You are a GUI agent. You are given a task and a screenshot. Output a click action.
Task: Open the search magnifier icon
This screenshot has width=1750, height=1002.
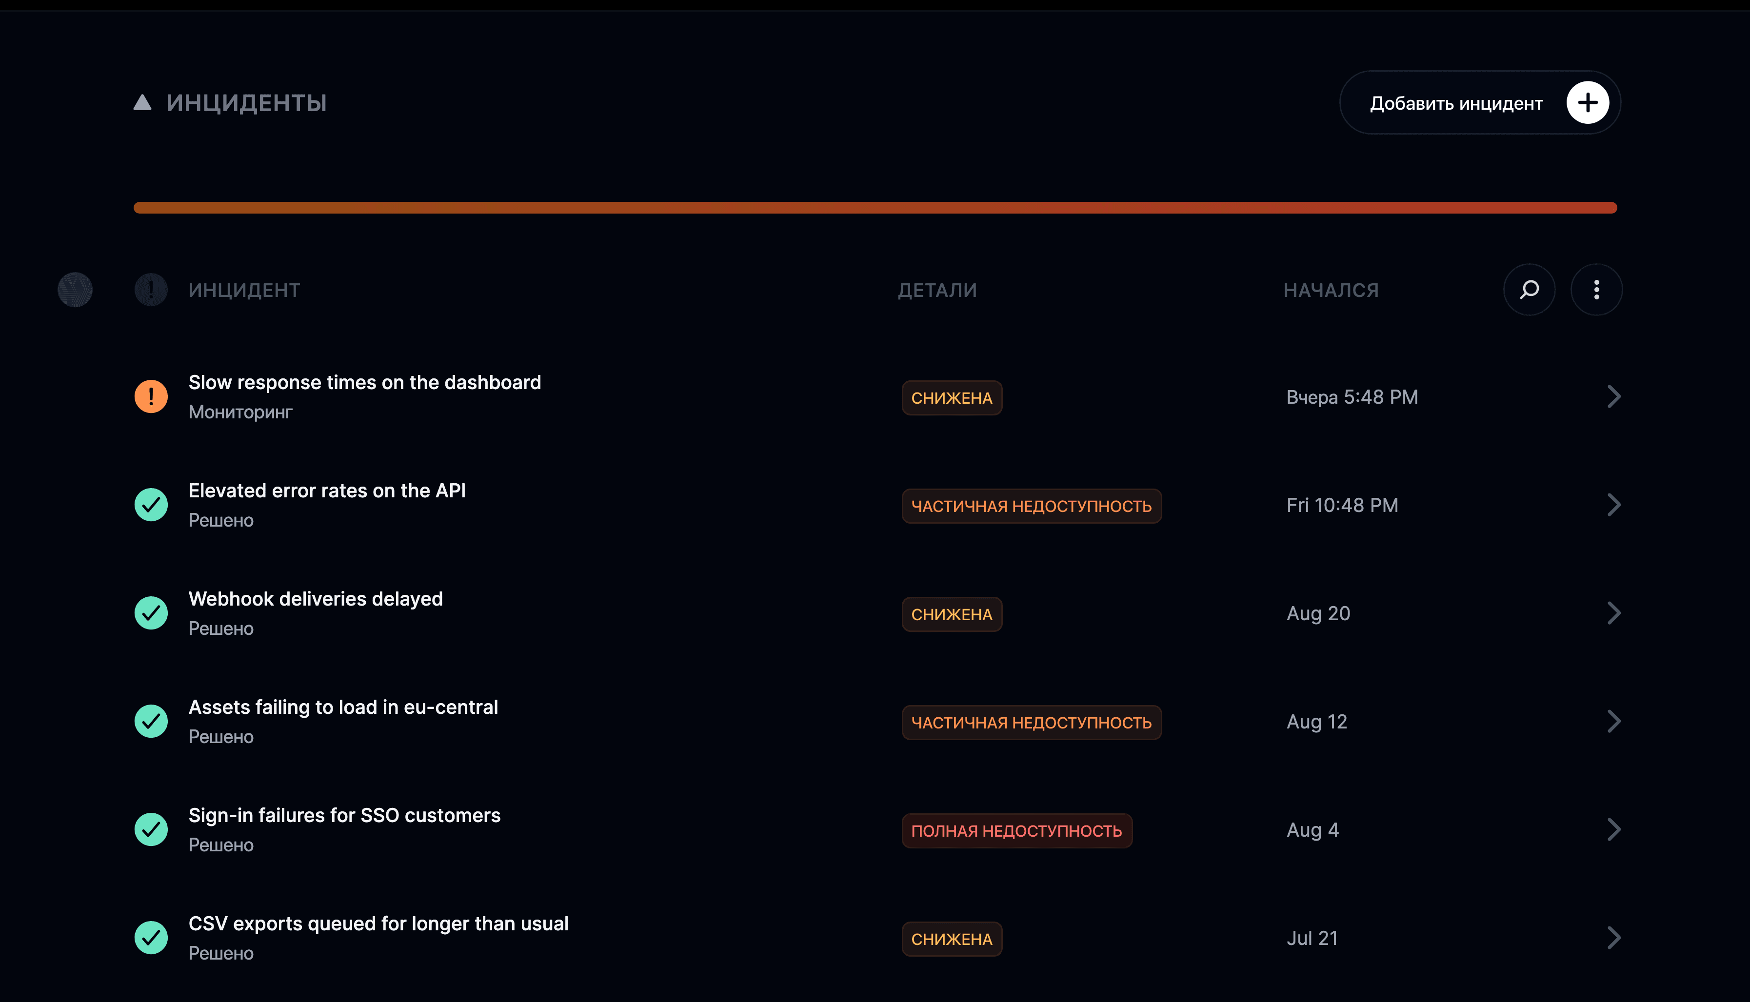point(1529,290)
